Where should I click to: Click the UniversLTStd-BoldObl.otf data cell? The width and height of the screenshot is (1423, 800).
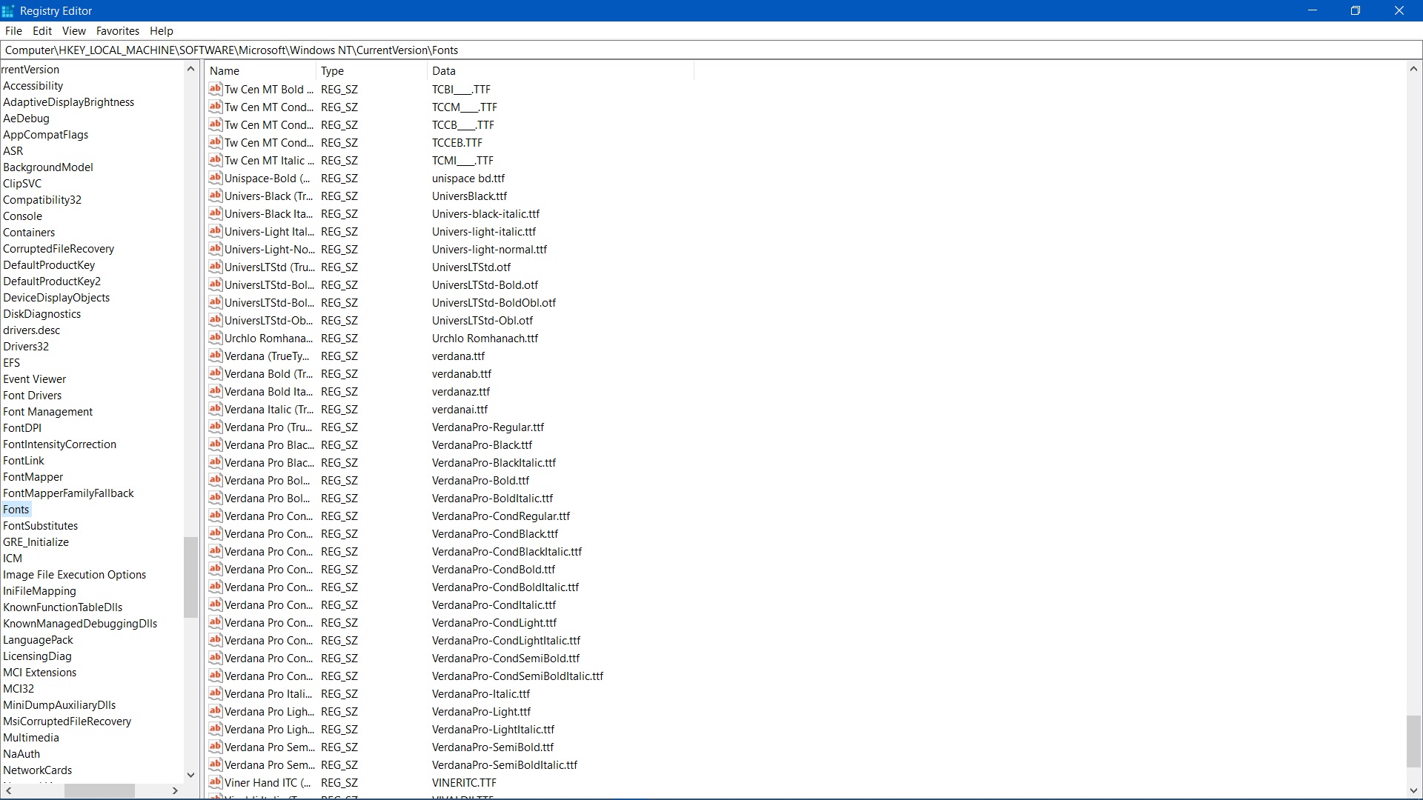[494, 303]
